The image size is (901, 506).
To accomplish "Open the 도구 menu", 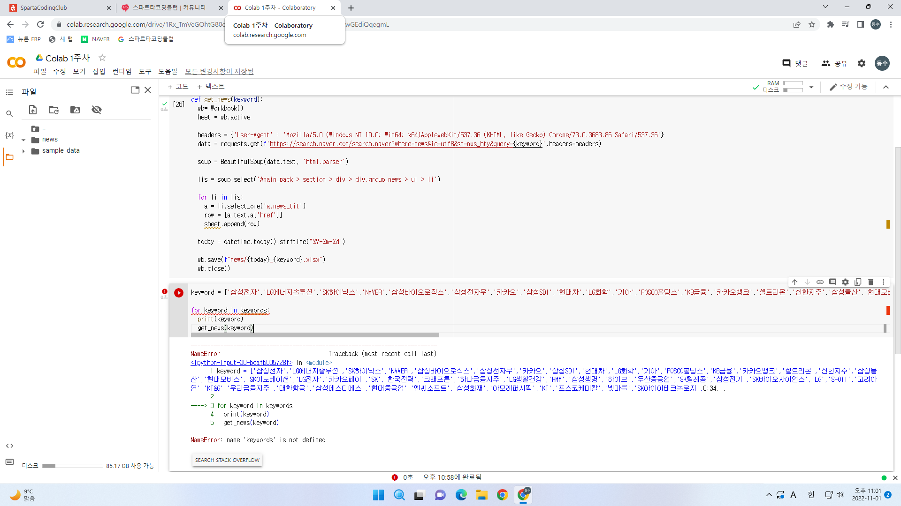I will tap(145, 71).
